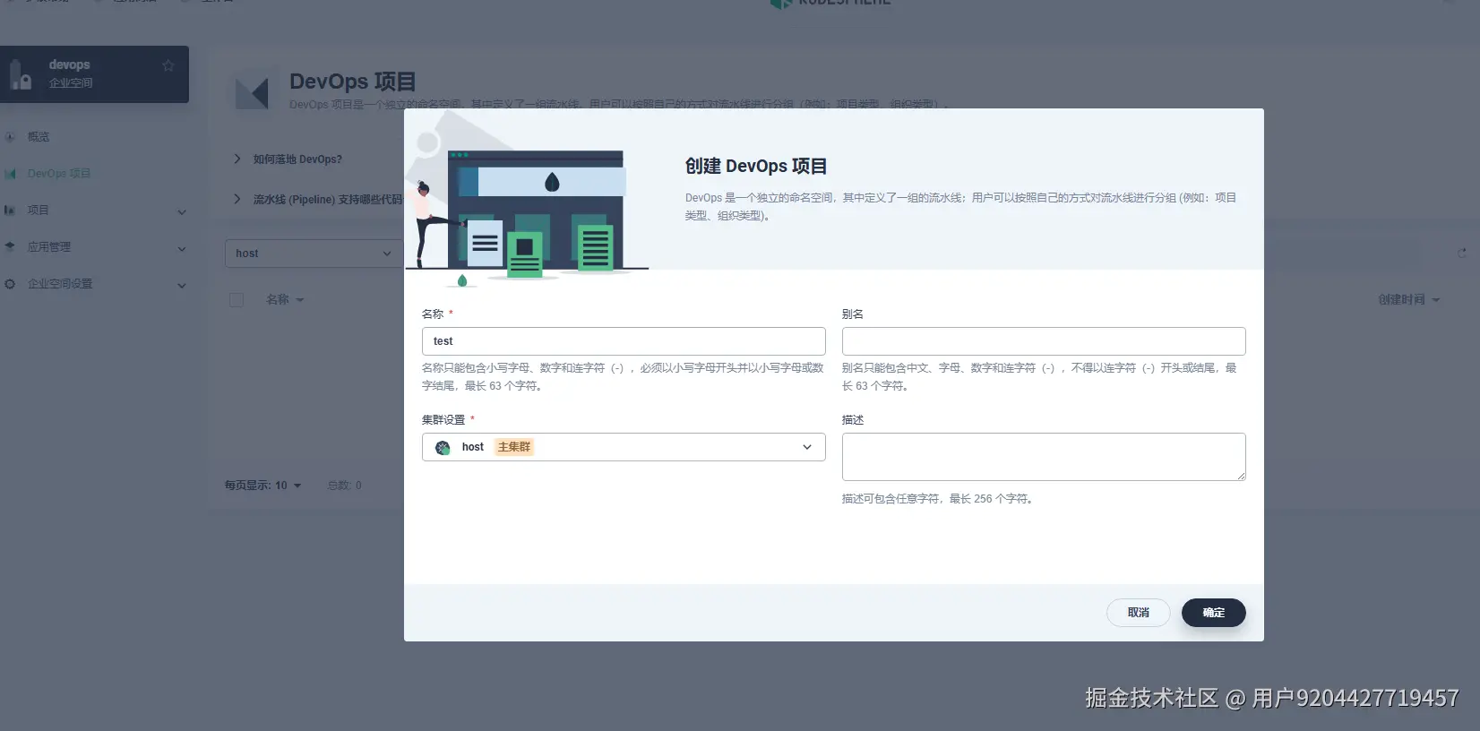
Task: Click the 主集群 tag label
Action: pyautogui.click(x=514, y=447)
